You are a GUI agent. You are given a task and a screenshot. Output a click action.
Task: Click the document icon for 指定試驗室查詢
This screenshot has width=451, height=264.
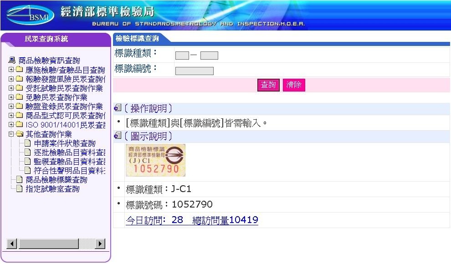[19, 189]
